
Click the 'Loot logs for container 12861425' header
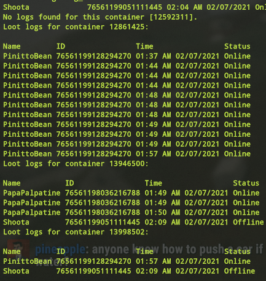[76, 27]
